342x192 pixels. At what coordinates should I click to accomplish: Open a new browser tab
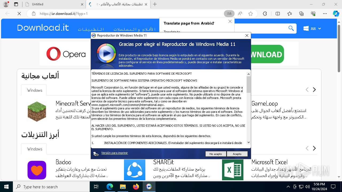(155, 4)
